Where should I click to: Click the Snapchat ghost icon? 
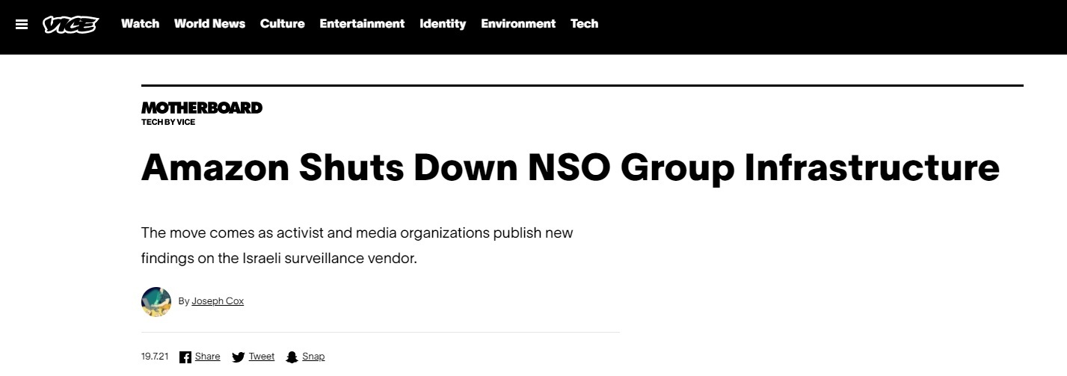pyautogui.click(x=292, y=357)
